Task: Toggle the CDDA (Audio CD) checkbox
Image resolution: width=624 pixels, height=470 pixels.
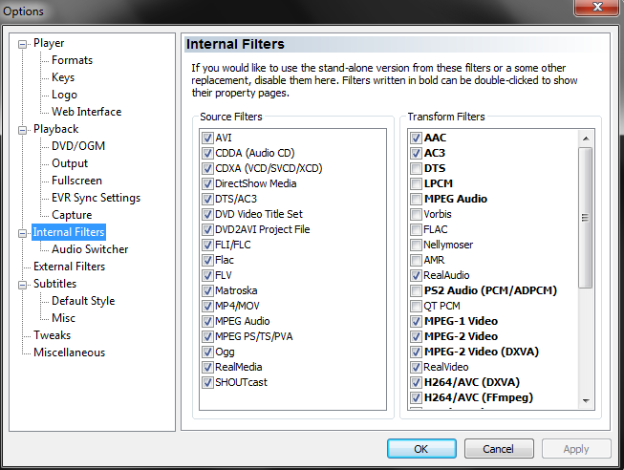Action: [x=207, y=153]
